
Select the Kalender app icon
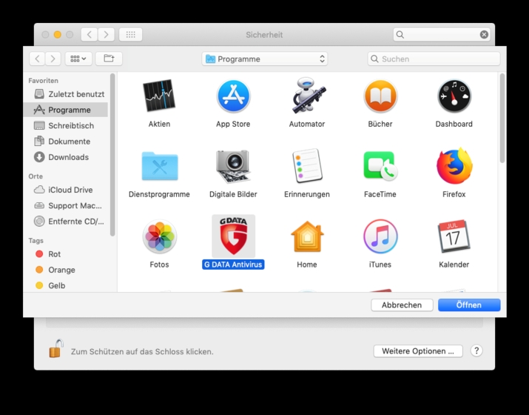454,236
